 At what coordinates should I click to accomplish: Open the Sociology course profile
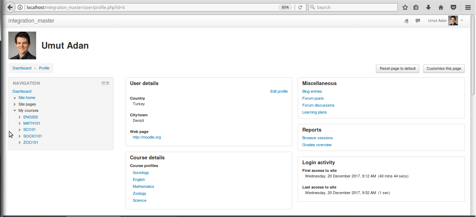(141, 173)
